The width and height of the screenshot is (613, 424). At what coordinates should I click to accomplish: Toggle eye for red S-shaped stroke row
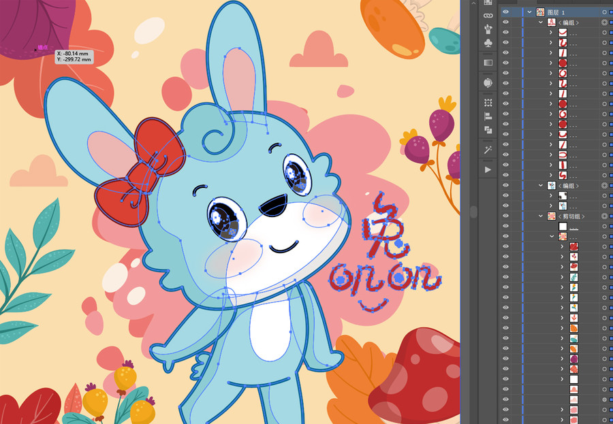pyautogui.click(x=505, y=175)
